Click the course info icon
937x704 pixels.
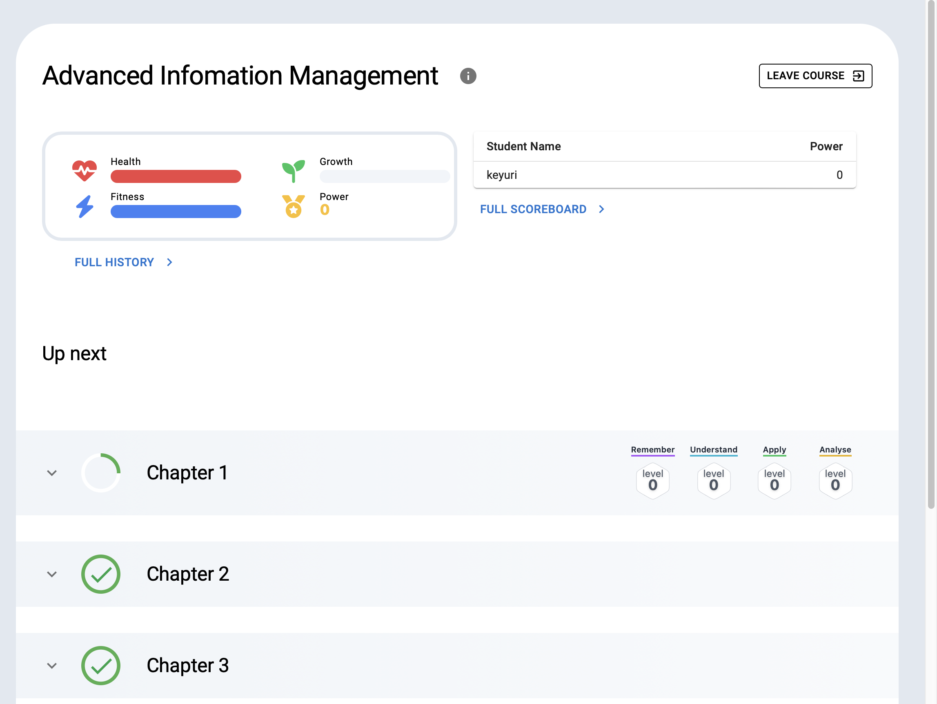pyautogui.click(x=468, y=76)
